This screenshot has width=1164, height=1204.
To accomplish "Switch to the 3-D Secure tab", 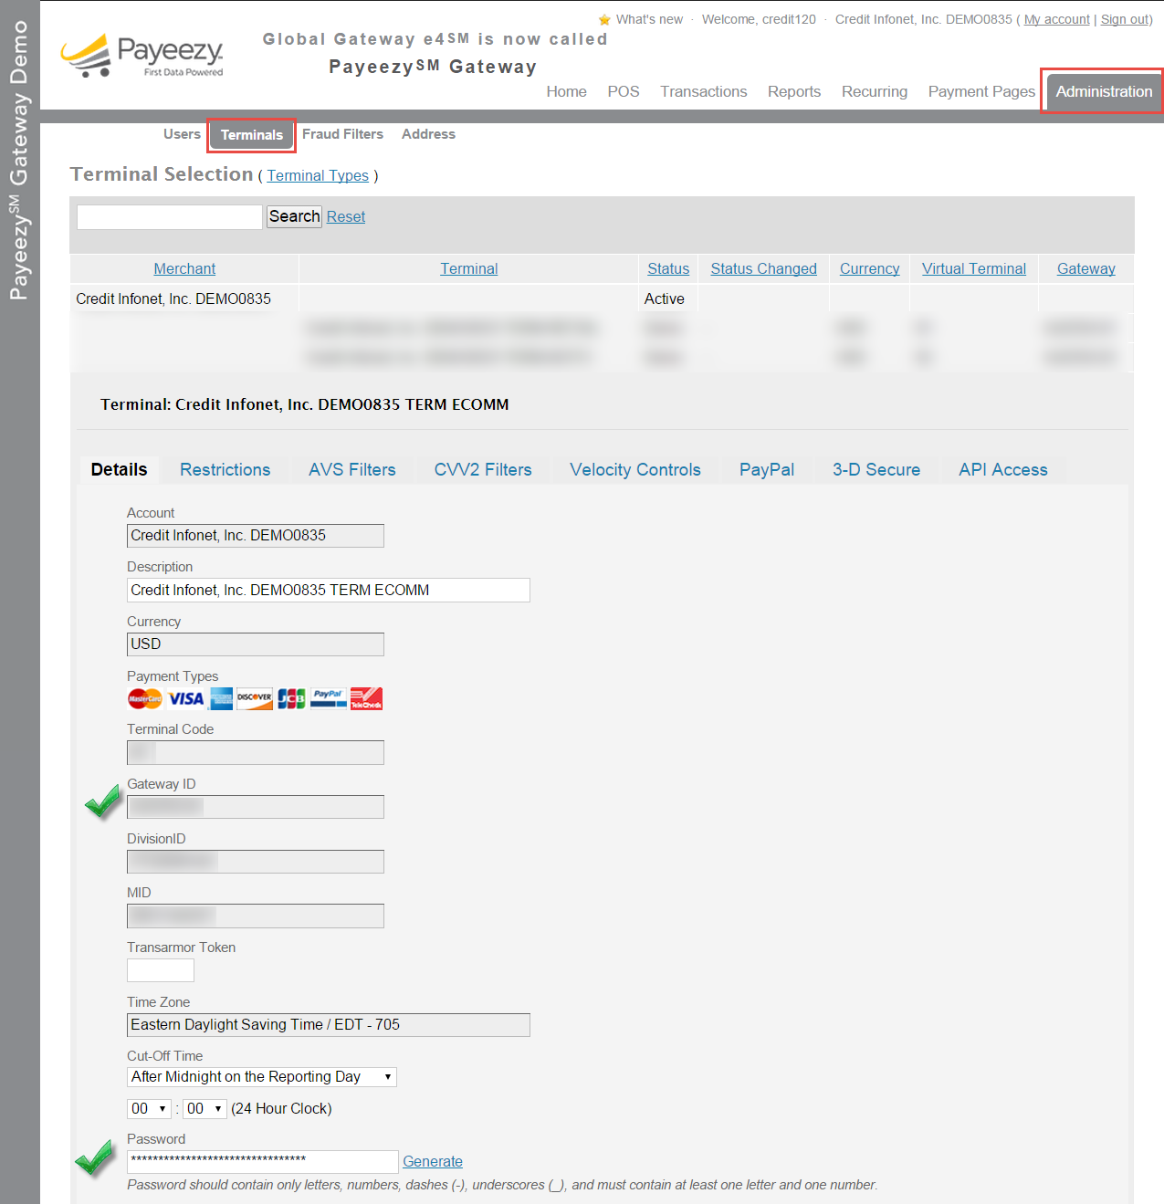I will (x=876, y=469).
